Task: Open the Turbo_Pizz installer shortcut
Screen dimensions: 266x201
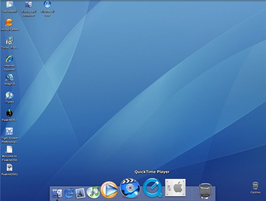Action: pyautogui.click(x=9, y=41)
